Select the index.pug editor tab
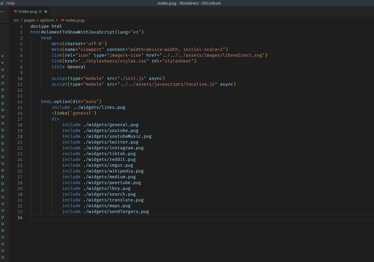Image resolution: width=374 pixels, height=262 pixels. coord(30,11)
